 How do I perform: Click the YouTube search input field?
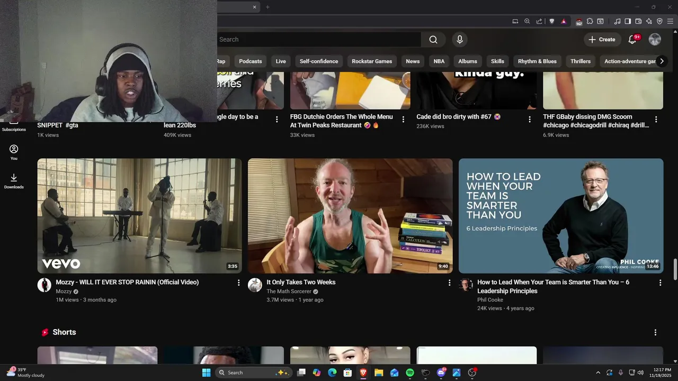pyautogui.click(x=319, y=40)
